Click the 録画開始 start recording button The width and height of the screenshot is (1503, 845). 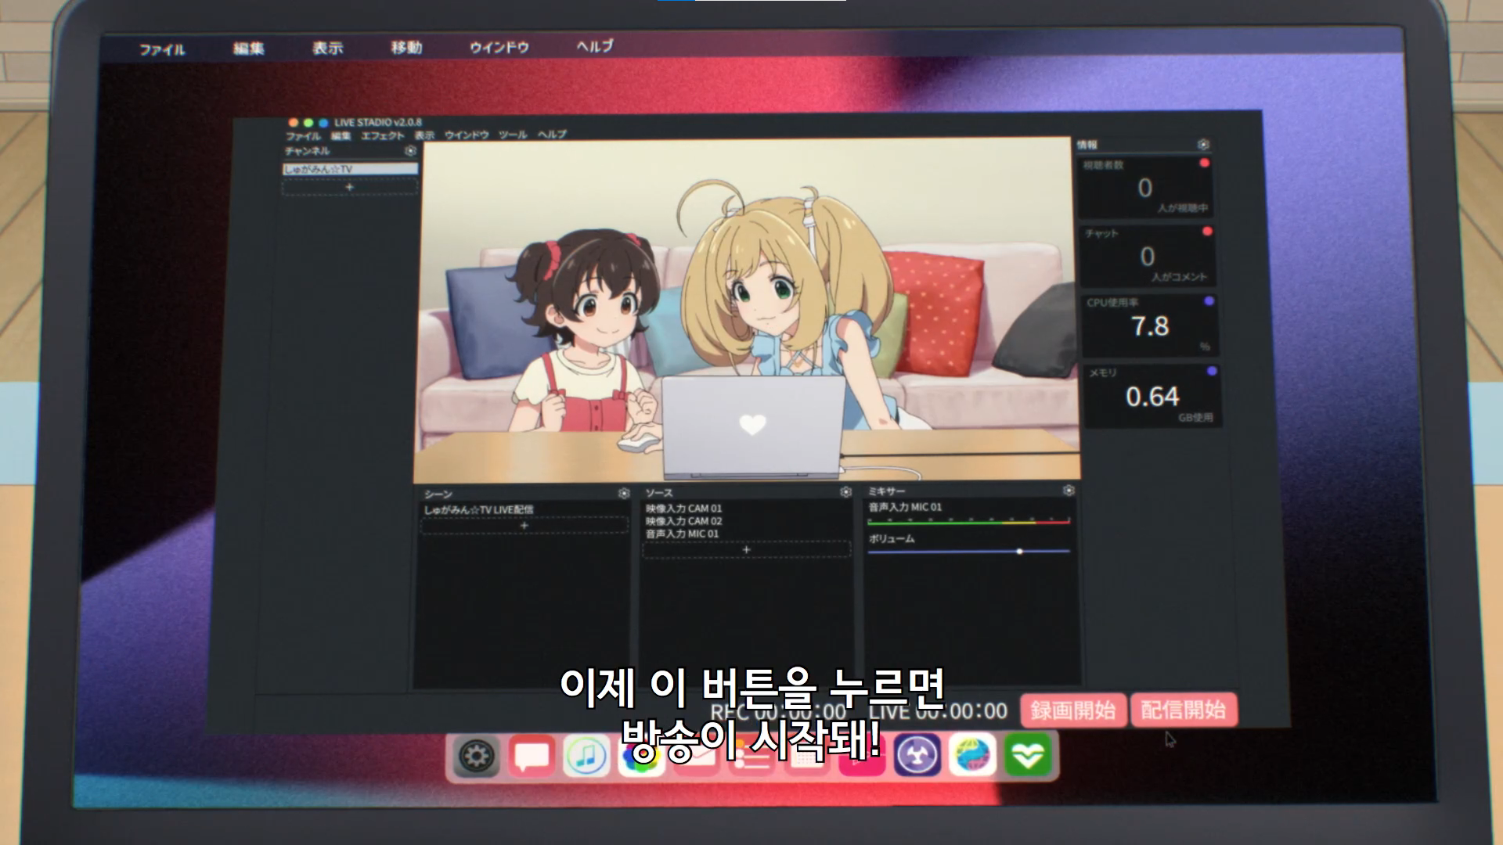point(1072,710)
